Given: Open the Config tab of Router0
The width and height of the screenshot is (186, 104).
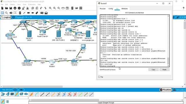Looking at the screenshot, I should point(110,9).
